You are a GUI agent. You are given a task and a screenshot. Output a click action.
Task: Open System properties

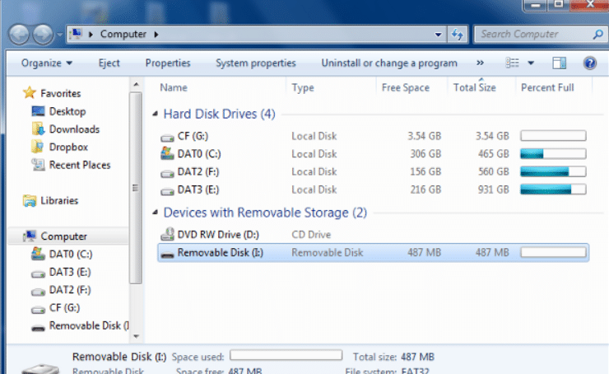256,63
